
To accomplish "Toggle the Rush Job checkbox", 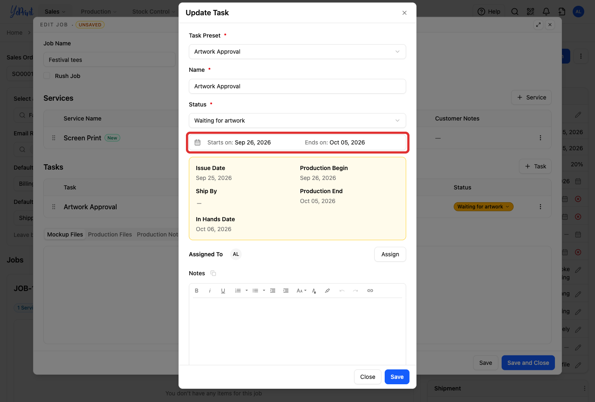I will pos(47,76).
